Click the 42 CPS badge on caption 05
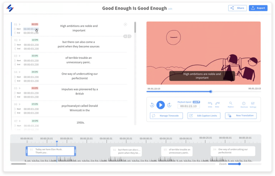Image resolution: width=275 pixels, height=176 pixels. pyautogui.click(x=35, y=88)
